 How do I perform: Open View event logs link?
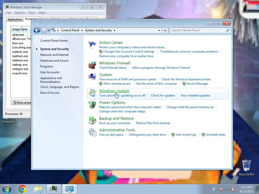point(186,135)
